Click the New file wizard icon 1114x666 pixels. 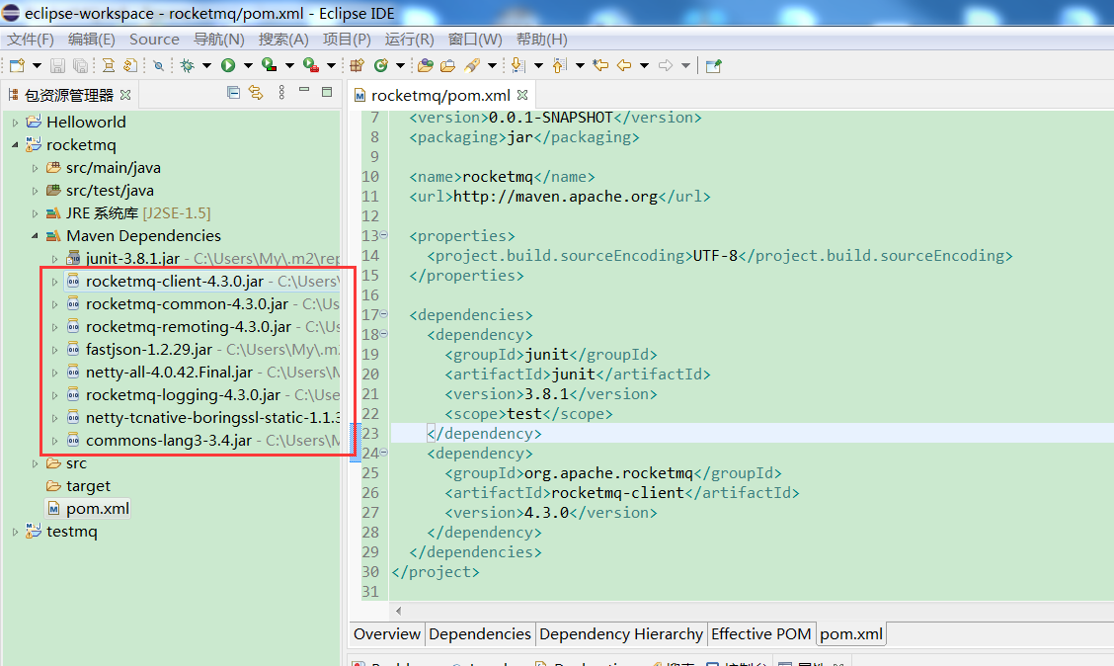click(x=17, y=65)
